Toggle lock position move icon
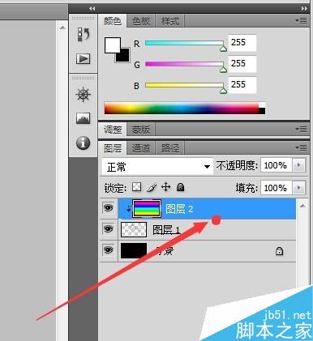 166,187
